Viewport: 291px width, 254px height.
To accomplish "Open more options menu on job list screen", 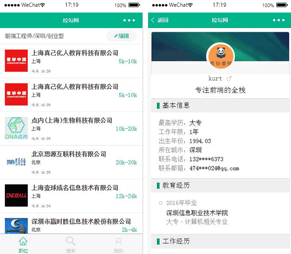I will [129, 20].
